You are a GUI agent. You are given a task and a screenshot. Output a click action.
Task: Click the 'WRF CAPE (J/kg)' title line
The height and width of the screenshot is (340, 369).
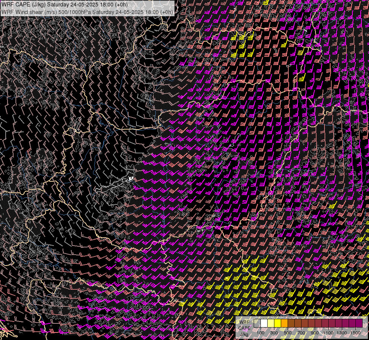coord(64,5)
